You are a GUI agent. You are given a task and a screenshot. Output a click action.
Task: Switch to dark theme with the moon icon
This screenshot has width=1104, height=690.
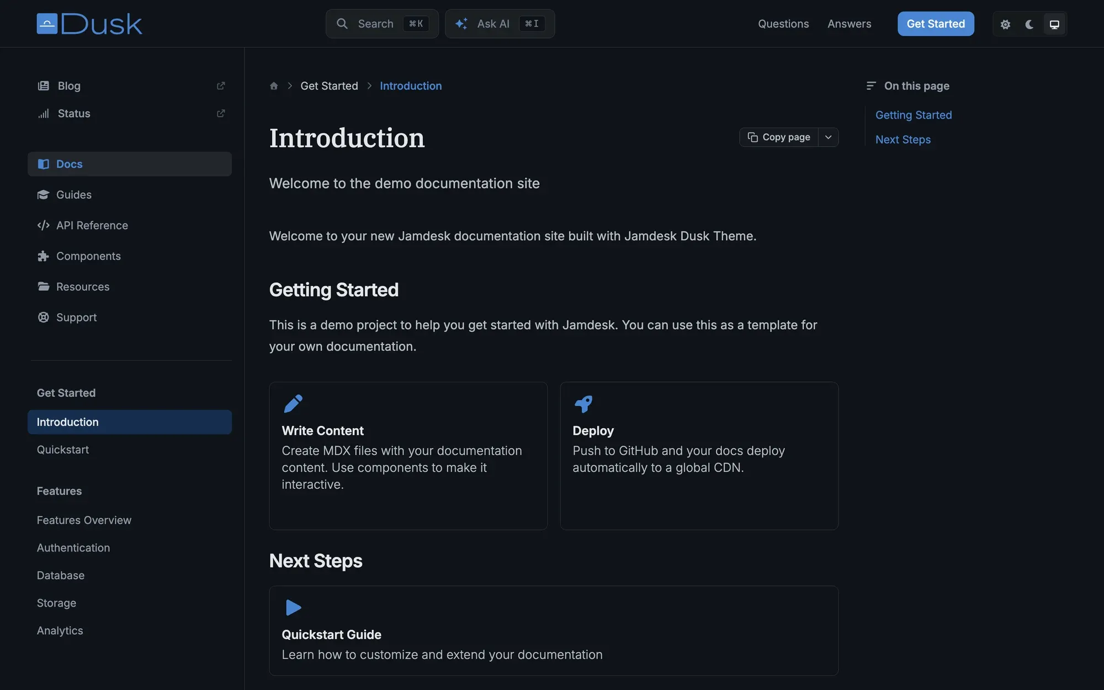(x=1029, y=24)
